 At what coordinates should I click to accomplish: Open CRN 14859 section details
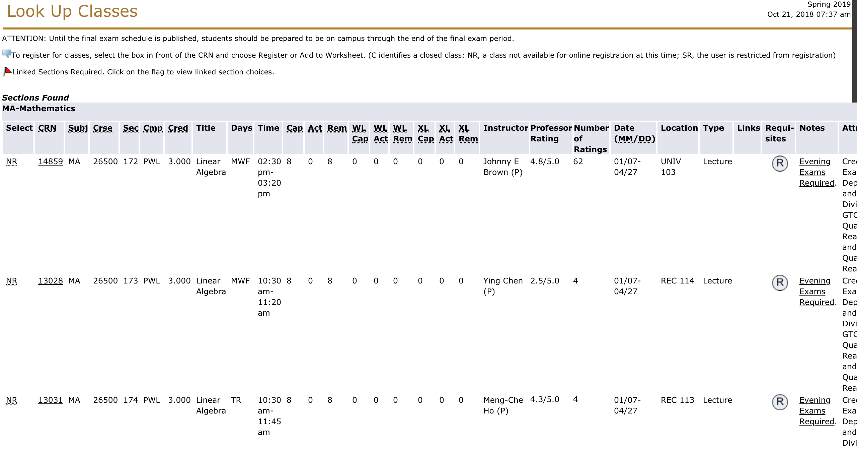[50, 162]
